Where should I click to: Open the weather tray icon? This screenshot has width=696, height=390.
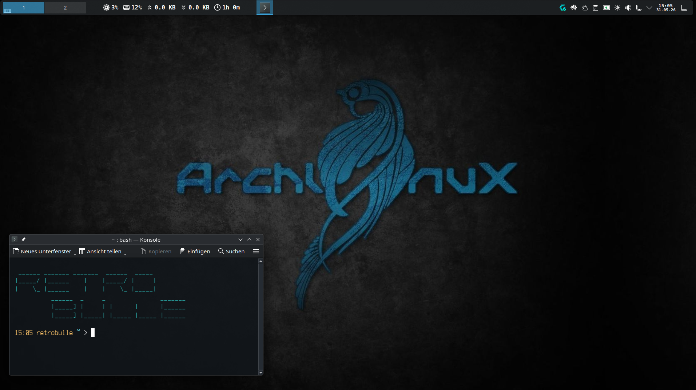point(585,8)
